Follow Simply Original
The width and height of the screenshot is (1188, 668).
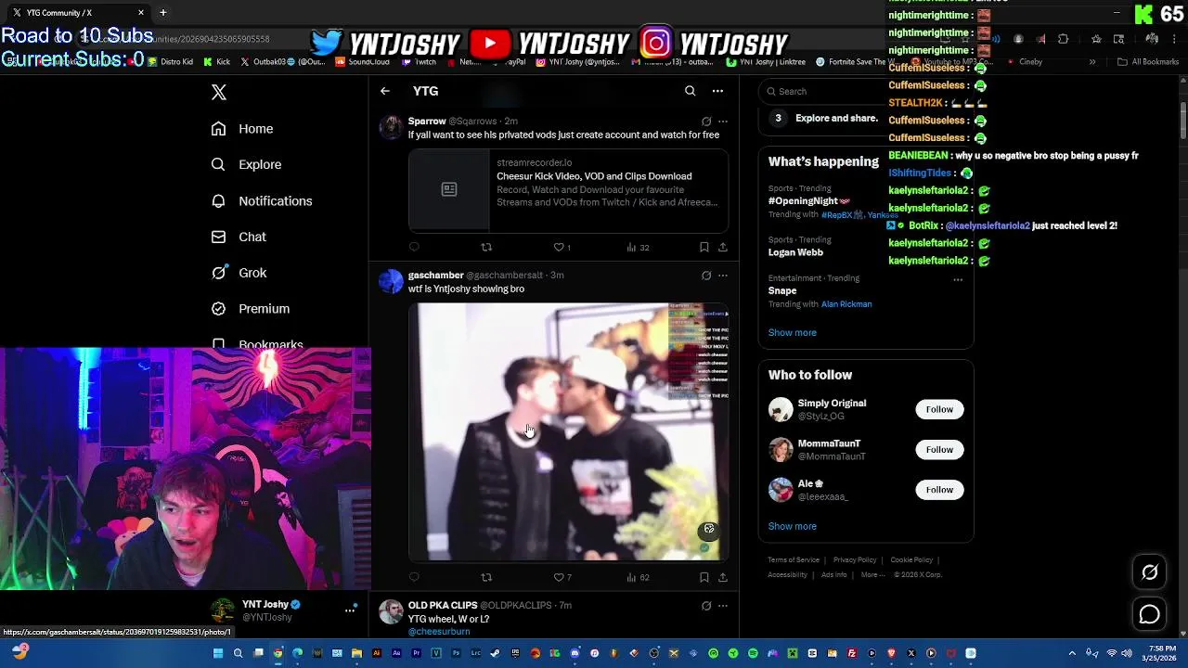click(x=939, y=409)
